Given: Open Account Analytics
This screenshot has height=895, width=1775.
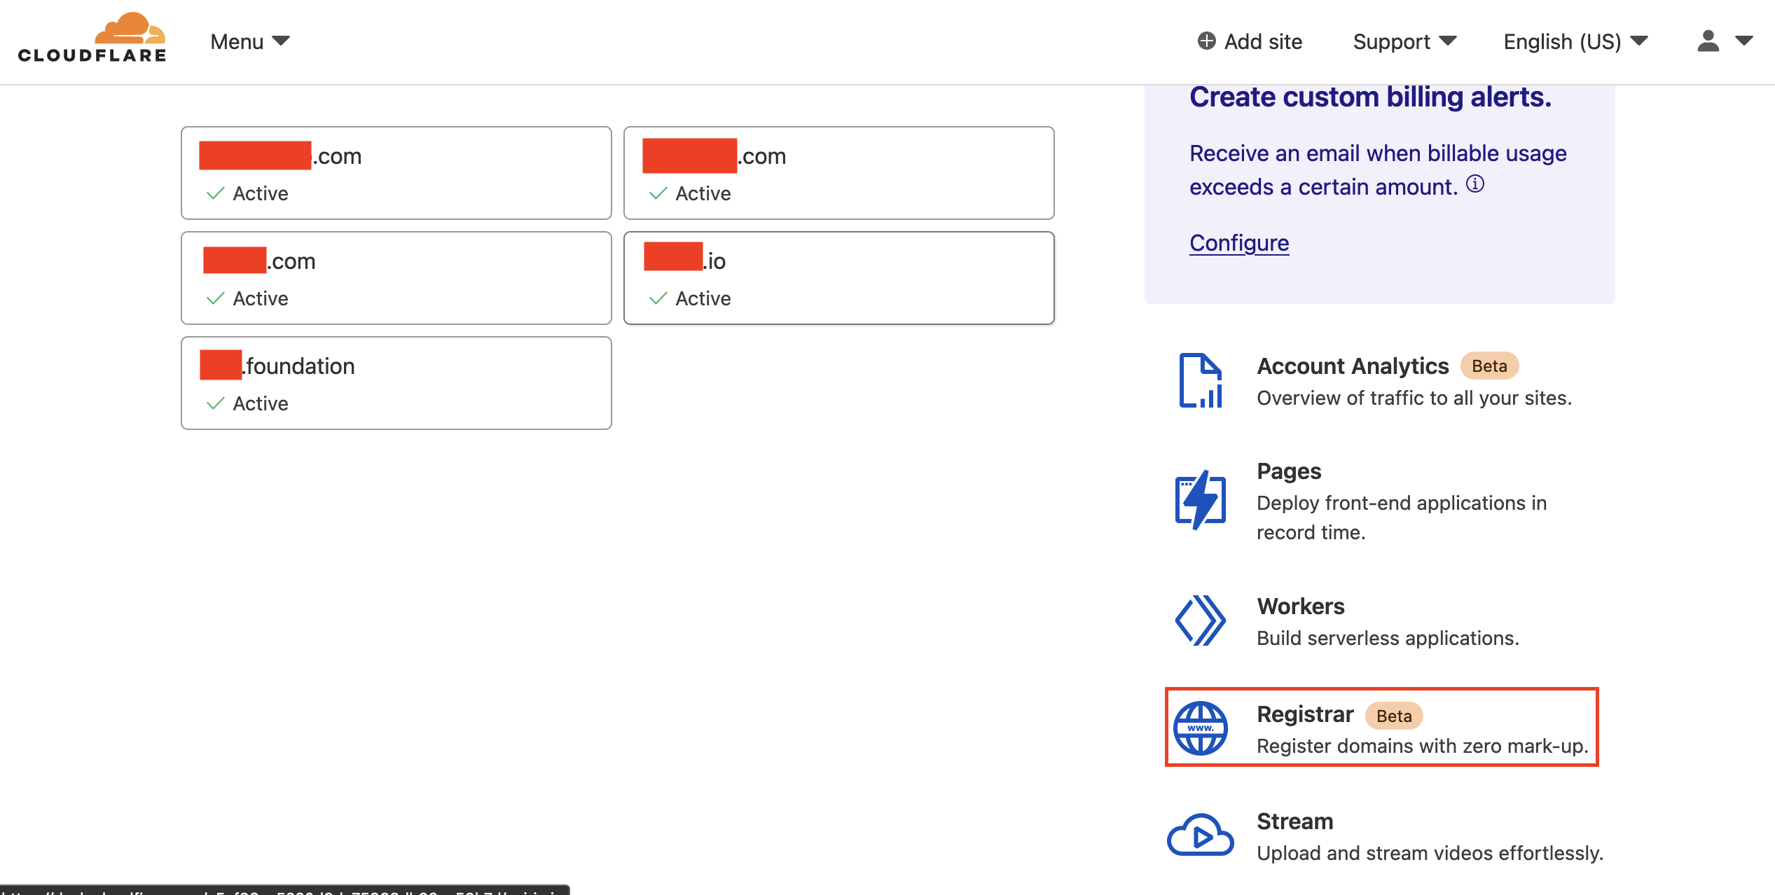Looking at the screenshot, I should pyautogui.click(x=1353, y=366).
